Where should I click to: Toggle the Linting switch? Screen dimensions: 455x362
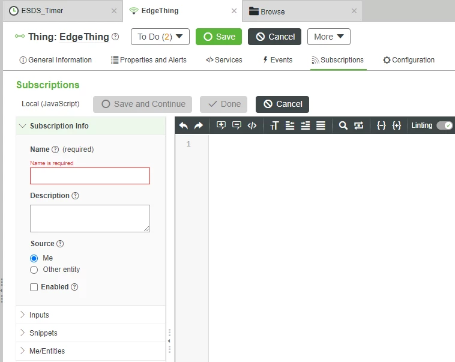pos(445,125)
